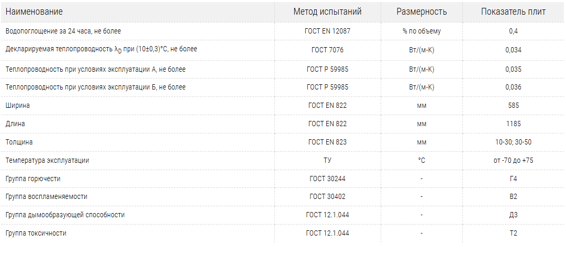Click the 1185 length value
Screen dimensions: 566x256
(513, 124)
